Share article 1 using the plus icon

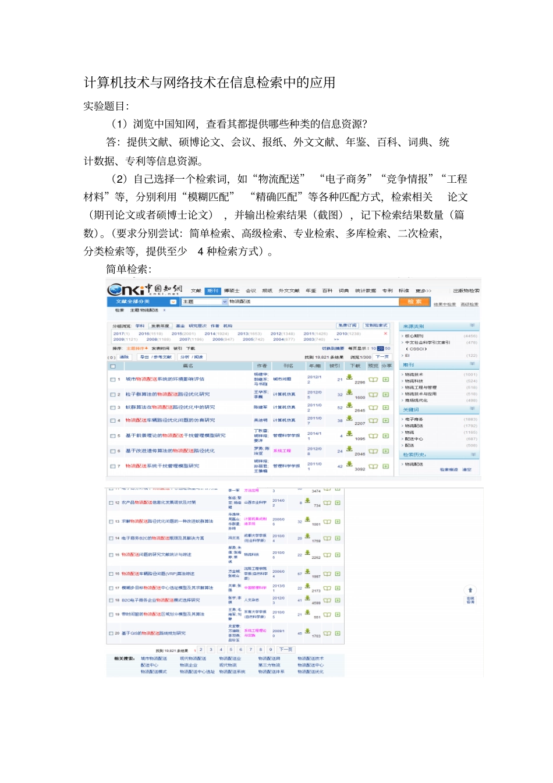tap(385, 380)
